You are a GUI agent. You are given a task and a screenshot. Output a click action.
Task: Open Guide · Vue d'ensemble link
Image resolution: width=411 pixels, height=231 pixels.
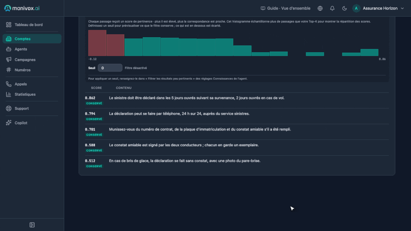tap(286, 9)
